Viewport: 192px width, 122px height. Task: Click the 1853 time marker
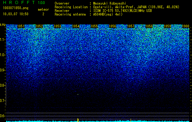click(57, 26)
